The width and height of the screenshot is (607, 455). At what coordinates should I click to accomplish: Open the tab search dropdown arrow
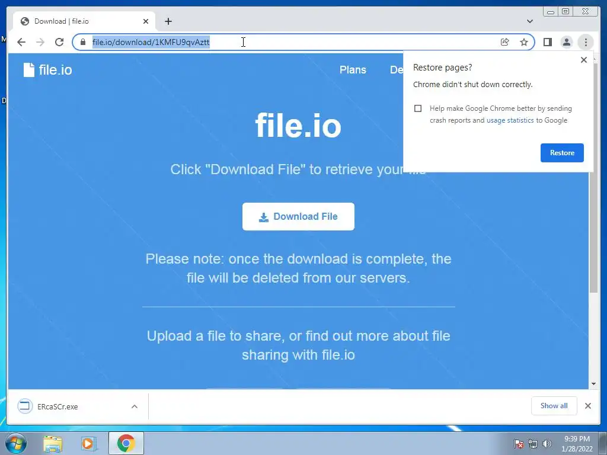click(529, 21)
